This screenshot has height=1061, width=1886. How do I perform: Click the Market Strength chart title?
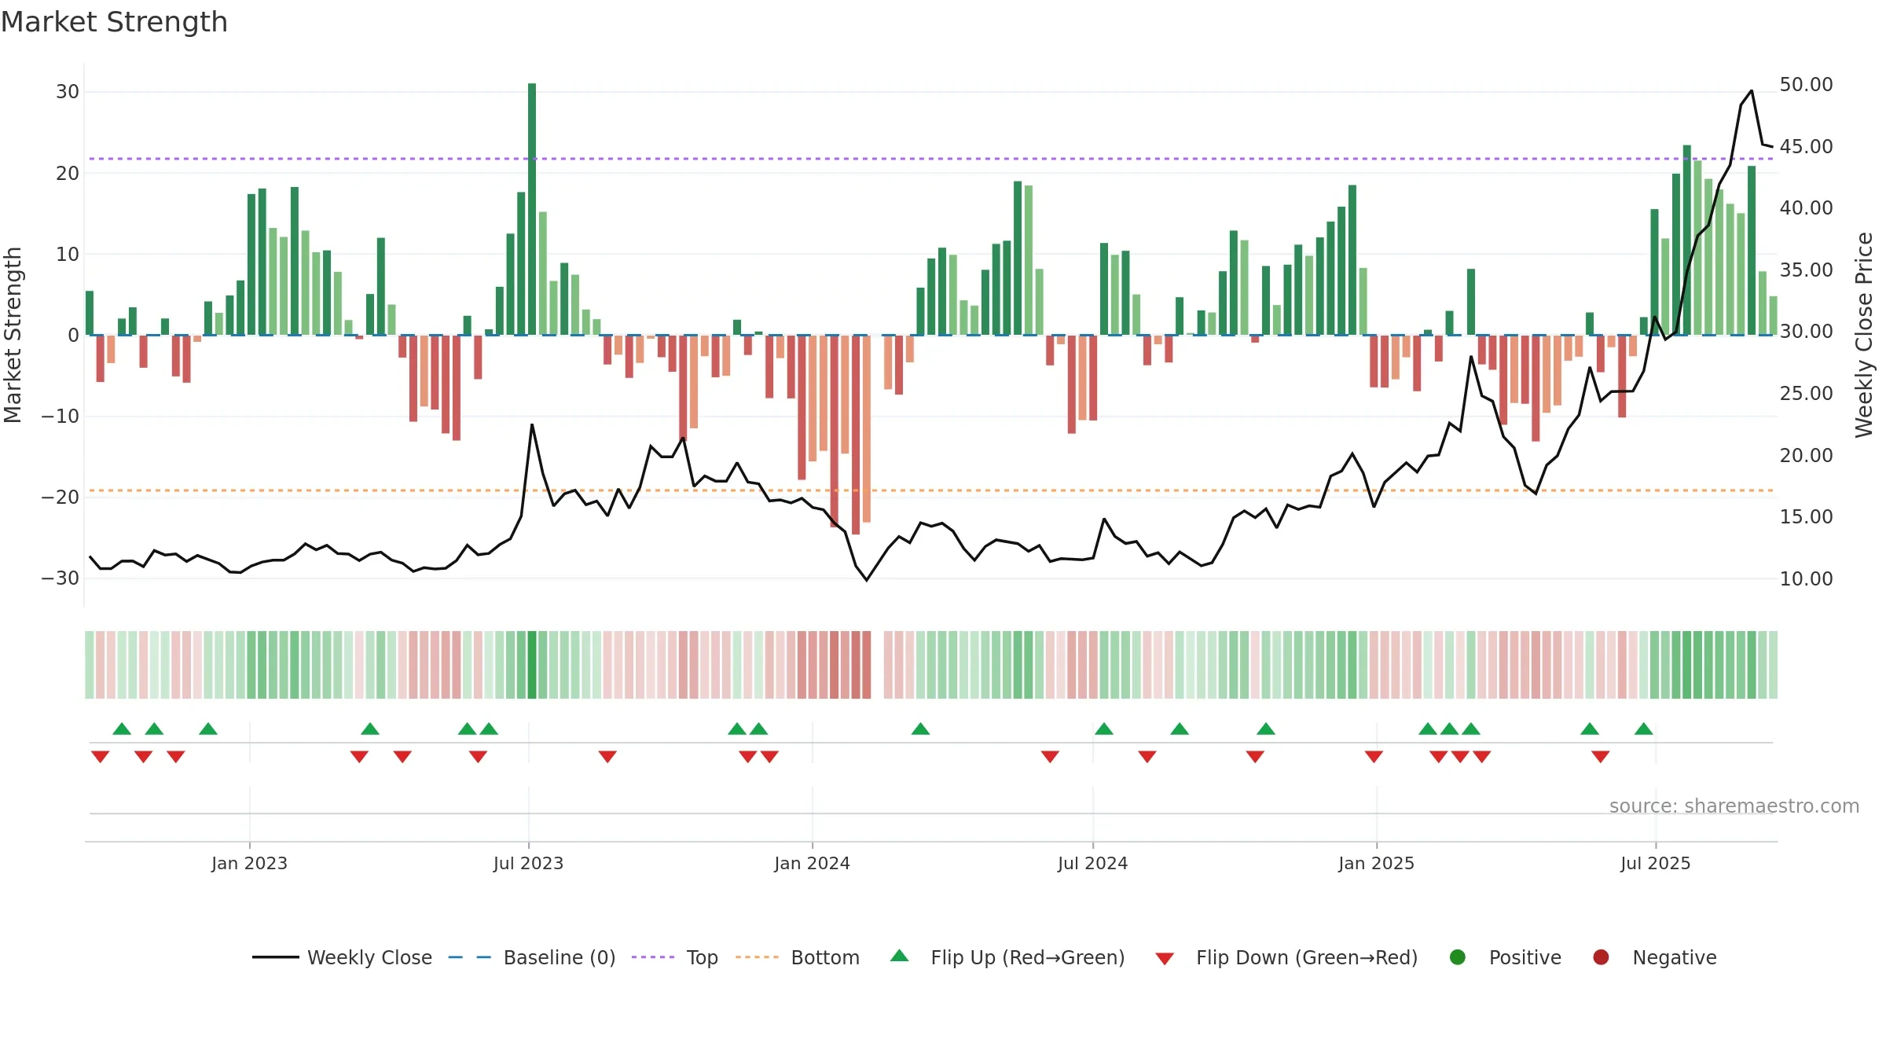click(x=114, y=22)
